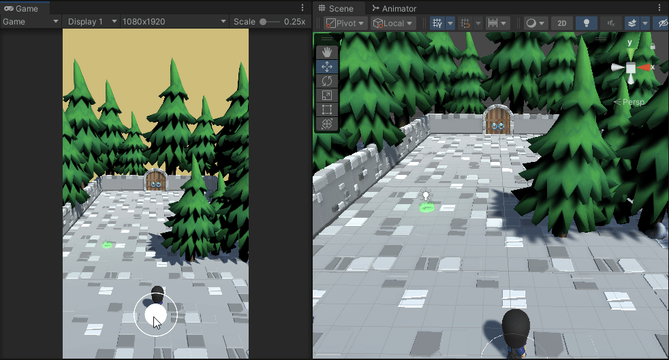Click the green slime in Scene view

pos(426,208)
